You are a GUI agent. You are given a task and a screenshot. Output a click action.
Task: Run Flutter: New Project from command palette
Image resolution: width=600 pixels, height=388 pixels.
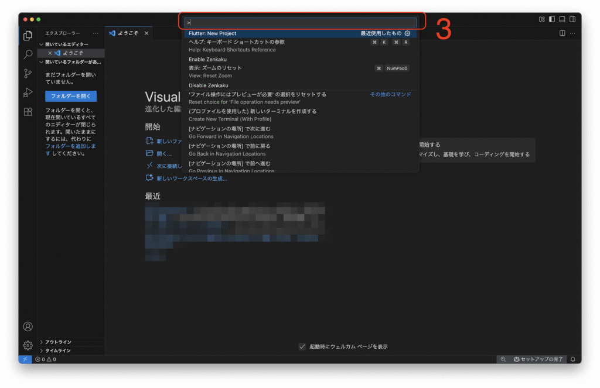tap(246, 33)
